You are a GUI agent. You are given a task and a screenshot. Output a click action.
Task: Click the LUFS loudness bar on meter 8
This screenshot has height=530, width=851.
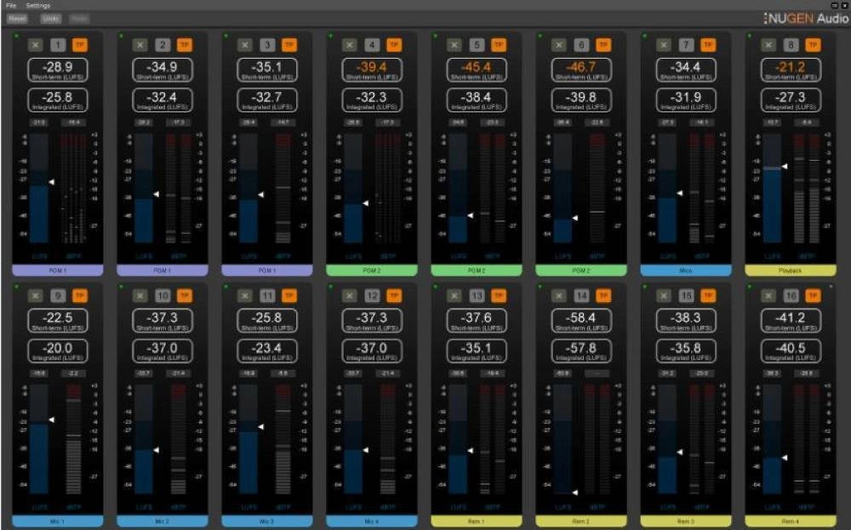tap(773, 188)
